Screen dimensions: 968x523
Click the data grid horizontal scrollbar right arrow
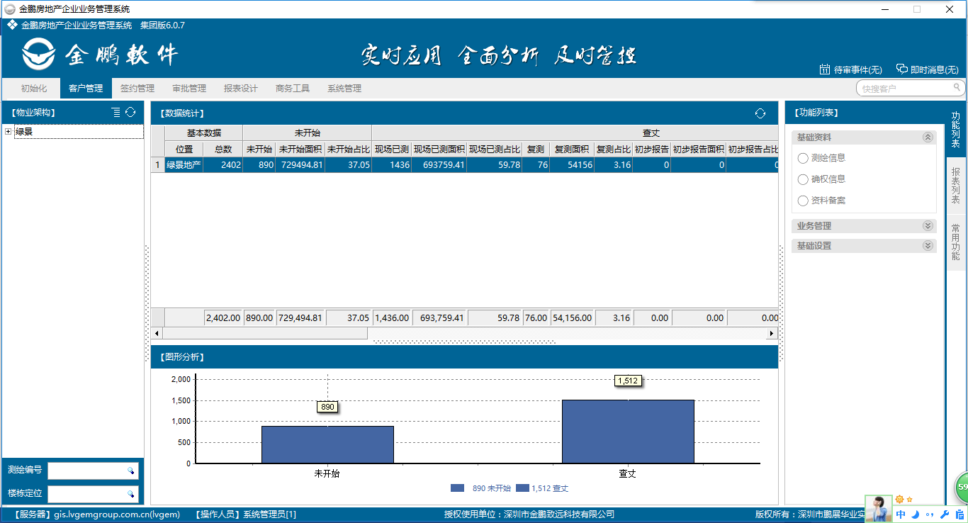pyautogui.click(x=772, y=333)
